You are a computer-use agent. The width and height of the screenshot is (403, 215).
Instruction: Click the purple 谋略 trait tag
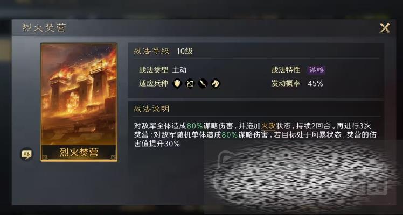point(316,70)
